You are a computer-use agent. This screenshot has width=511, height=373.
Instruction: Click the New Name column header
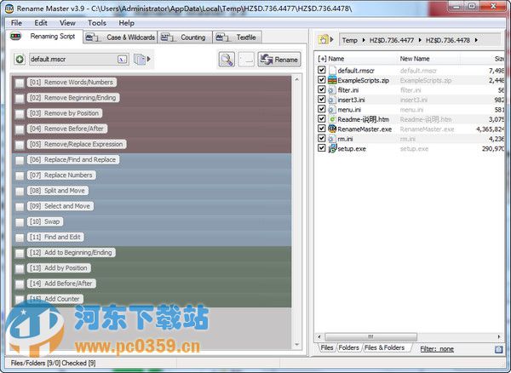415,59
